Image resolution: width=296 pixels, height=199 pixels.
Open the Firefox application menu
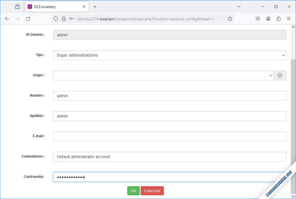289,19
